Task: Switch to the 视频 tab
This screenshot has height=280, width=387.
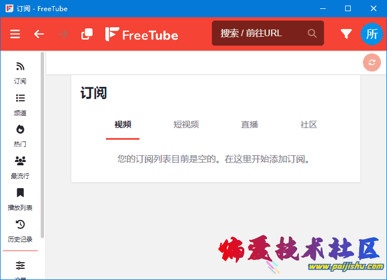Action: (123, 125)
